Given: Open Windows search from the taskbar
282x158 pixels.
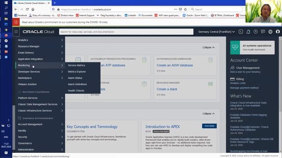Looking at the screenshot, I should point(6,8).
